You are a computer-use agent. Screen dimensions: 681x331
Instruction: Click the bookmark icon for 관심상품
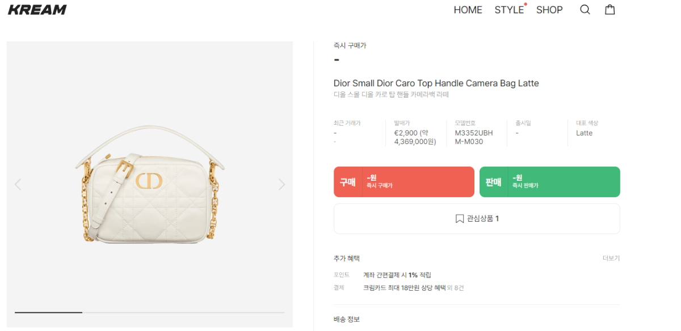click(x=460, y=219)
